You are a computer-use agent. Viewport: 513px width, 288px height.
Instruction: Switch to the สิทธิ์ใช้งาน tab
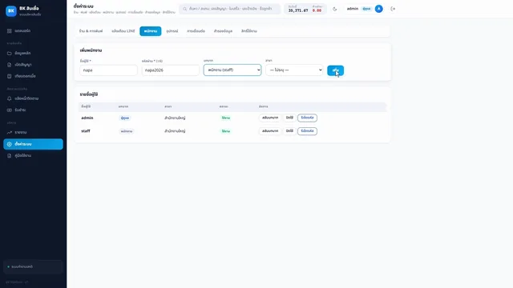249,31
